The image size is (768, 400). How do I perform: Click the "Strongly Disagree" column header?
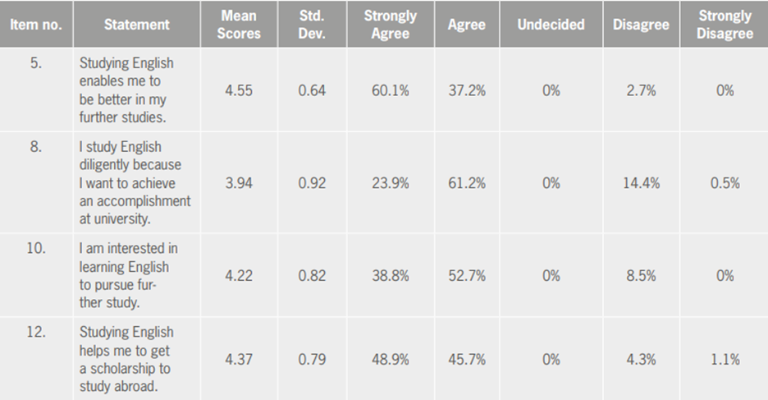tap(725, 25)
